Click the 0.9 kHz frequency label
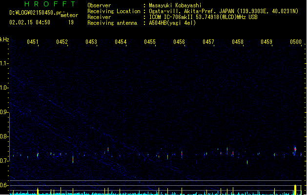 (4, 112)
